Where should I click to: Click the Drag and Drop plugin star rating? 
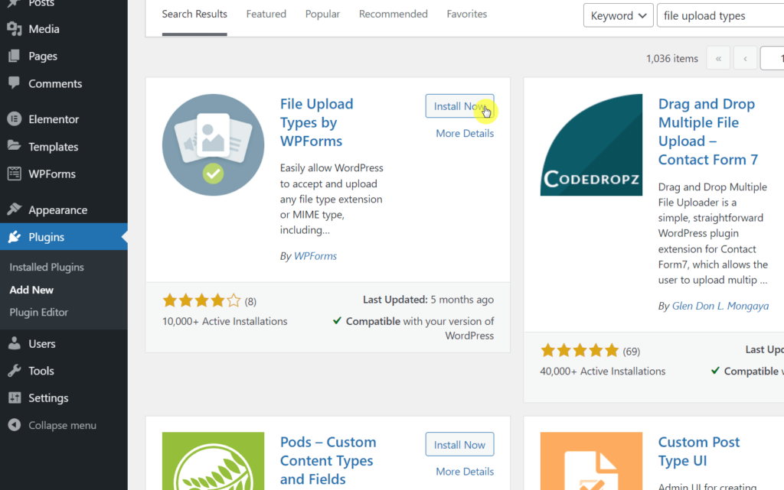tap(580, 350)
